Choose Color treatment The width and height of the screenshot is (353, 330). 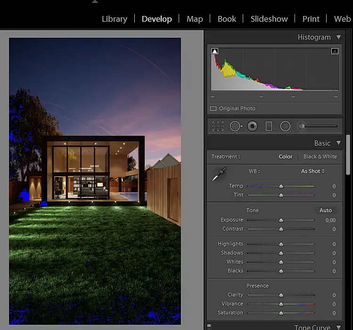click(286, 157)
